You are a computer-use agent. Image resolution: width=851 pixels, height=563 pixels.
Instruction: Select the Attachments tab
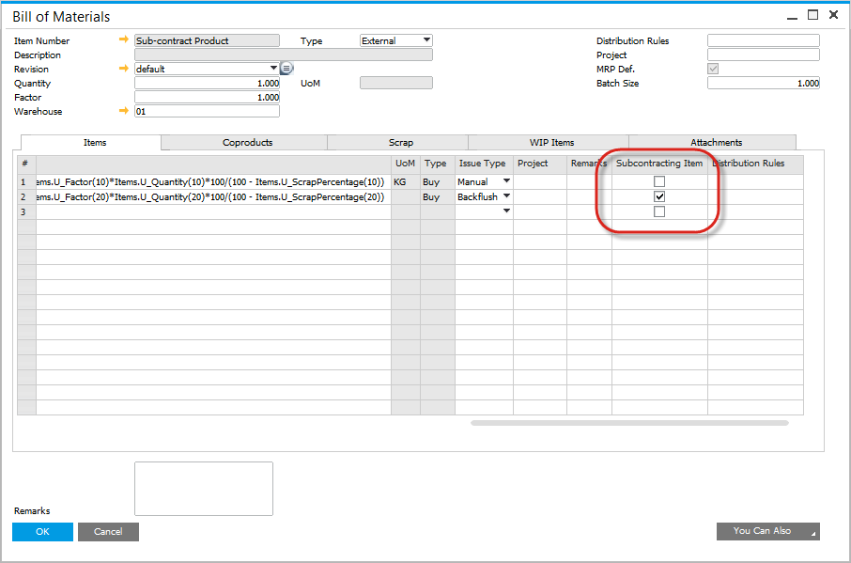tap(716, 143)
